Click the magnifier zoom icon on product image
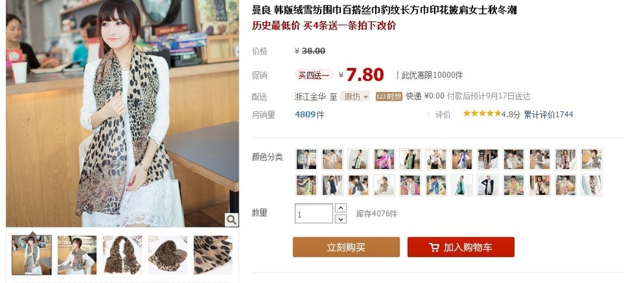 pyautogui.click(x=231, y=219)
